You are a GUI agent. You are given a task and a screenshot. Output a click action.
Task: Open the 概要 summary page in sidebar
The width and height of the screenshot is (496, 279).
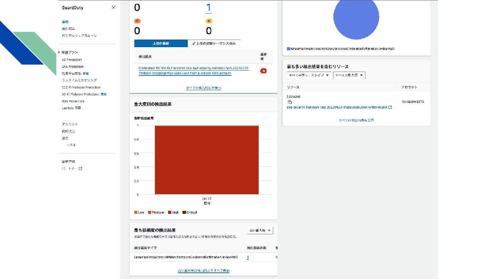pos(65,22)
